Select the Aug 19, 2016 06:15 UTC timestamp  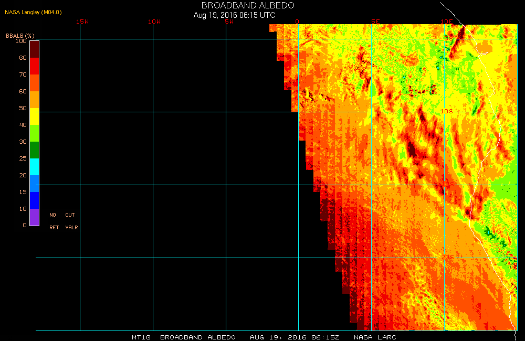pos(234,15)
